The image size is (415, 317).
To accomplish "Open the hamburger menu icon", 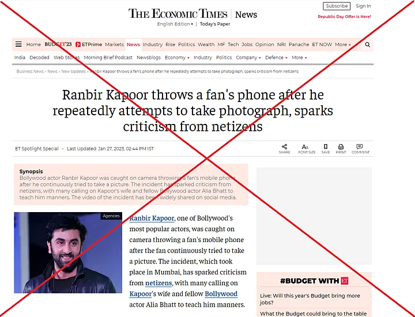I will [18, 44].
